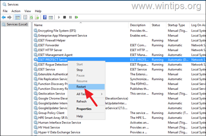
Task: Sort by the Startup Type column header
Action: (178, 25)
